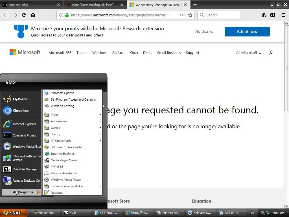This screenshot has width=289, height=217.
Task: Open a new tab with plus button
Action: [x=195, y=5]
